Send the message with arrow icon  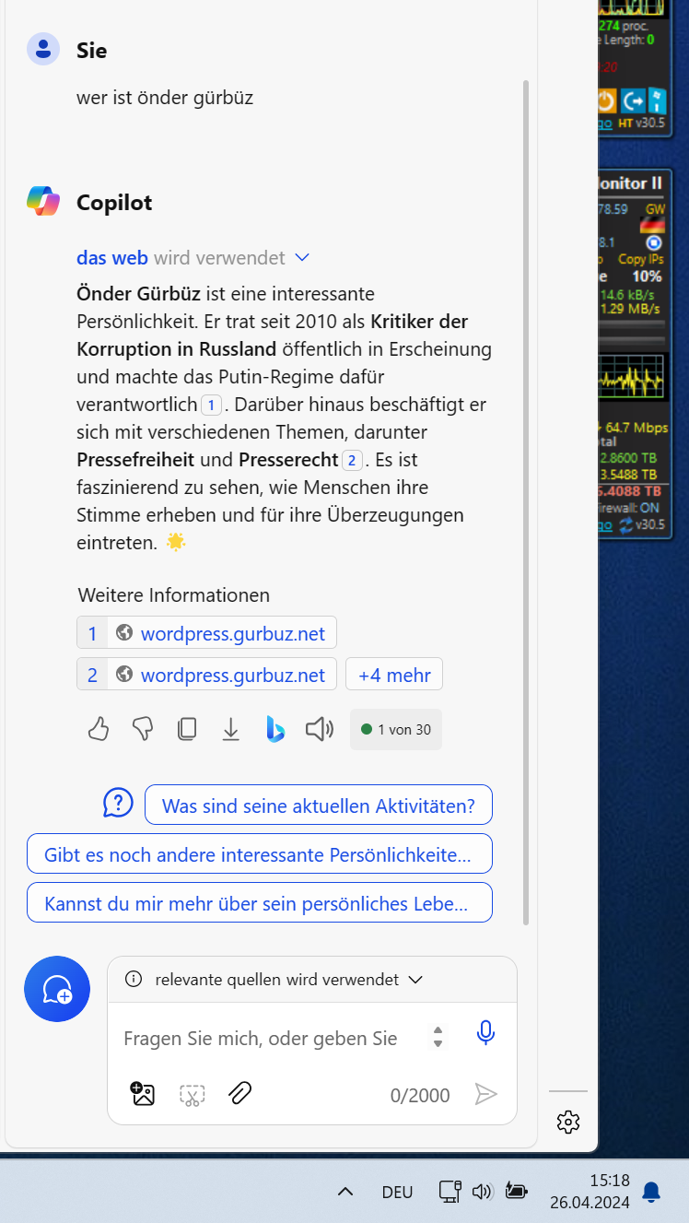[x=485, y=1094]
